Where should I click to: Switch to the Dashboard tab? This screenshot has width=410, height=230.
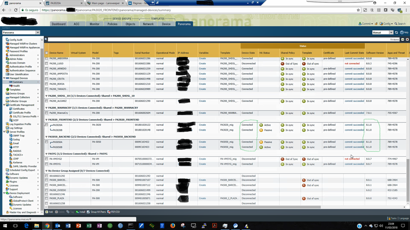[x=59, y=24]
